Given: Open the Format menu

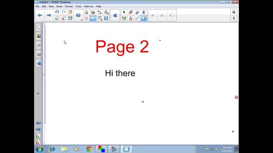Looking at the screenshot, I should click(69, 6).
